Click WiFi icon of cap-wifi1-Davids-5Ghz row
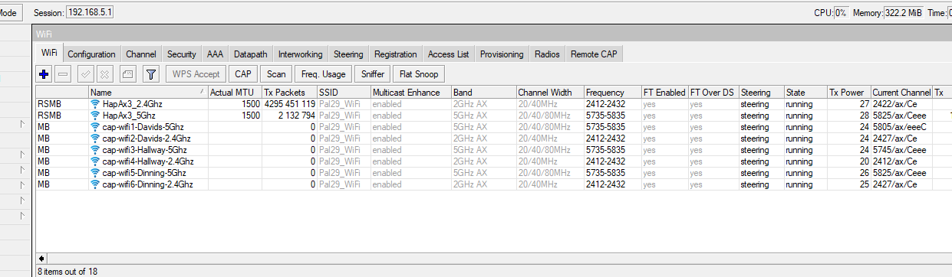 click(x=95, y=127)
